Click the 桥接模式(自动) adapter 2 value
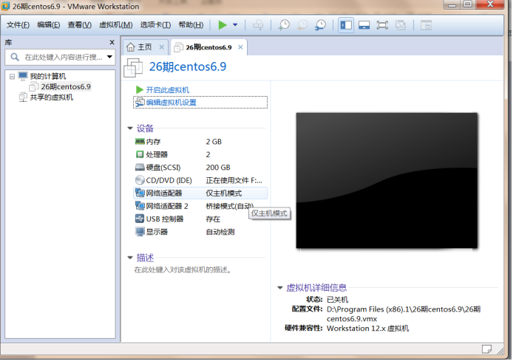The width and height of the screenshot is (519, 364). pos(229,206)
